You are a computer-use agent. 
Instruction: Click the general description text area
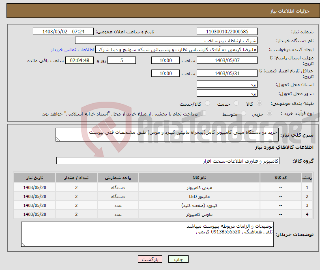click(167, 135)
